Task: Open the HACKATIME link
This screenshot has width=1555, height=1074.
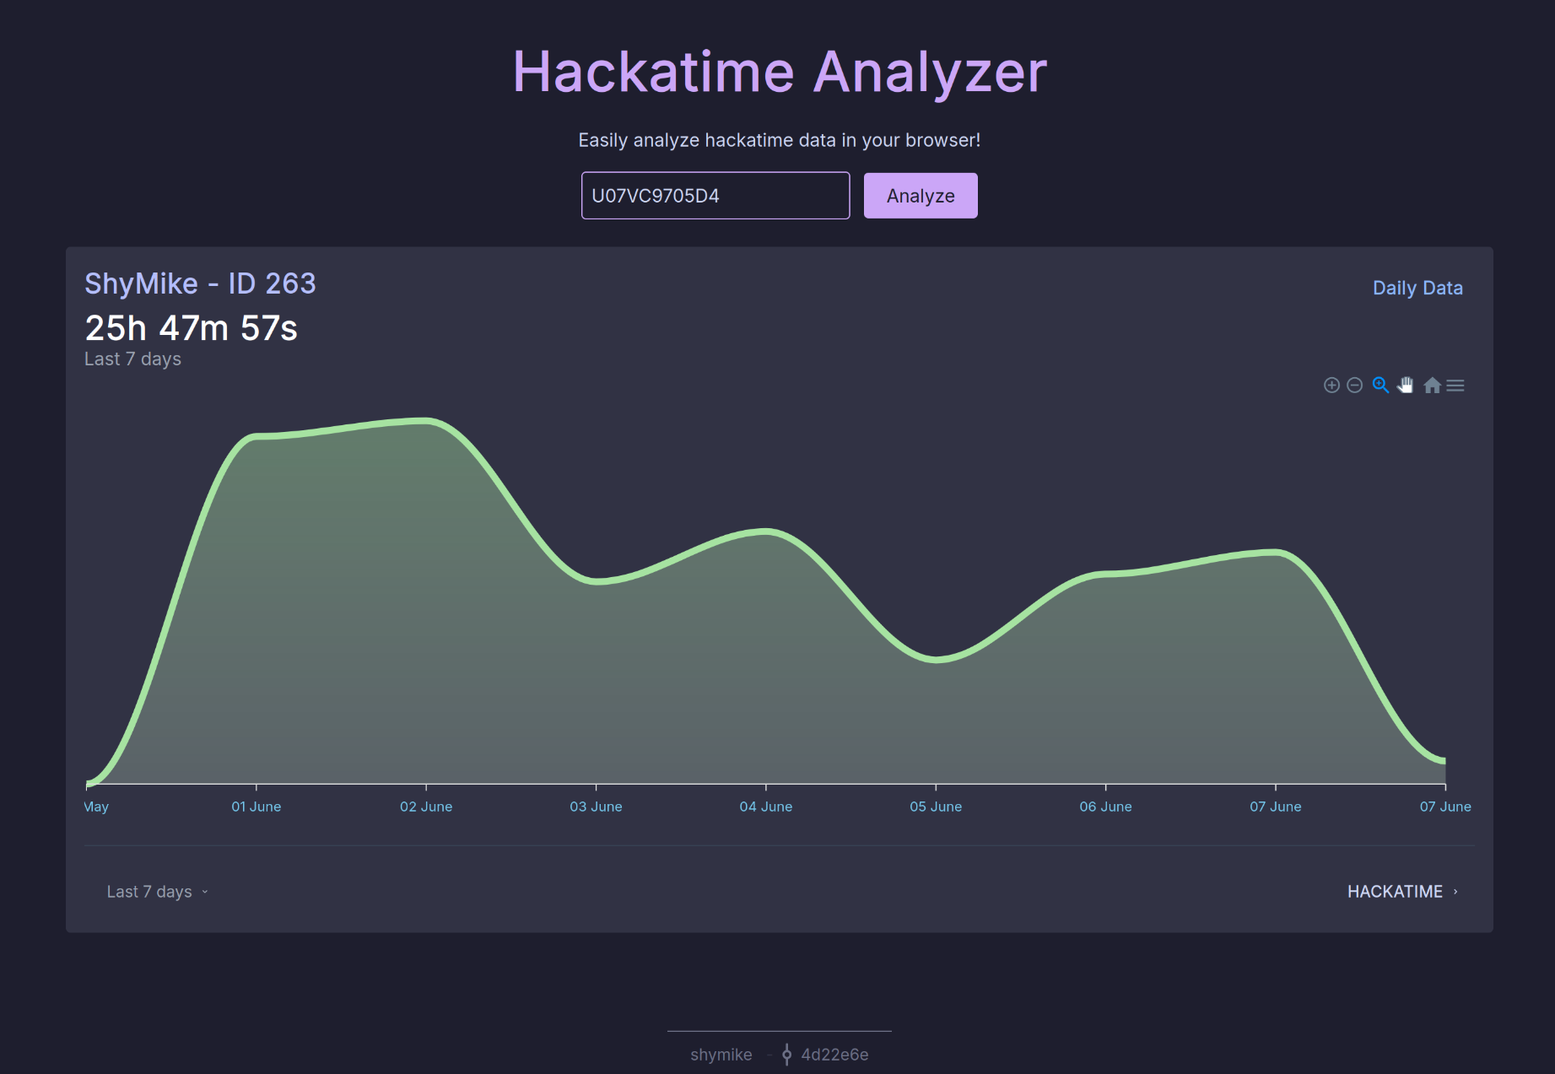Action: 1402,892
